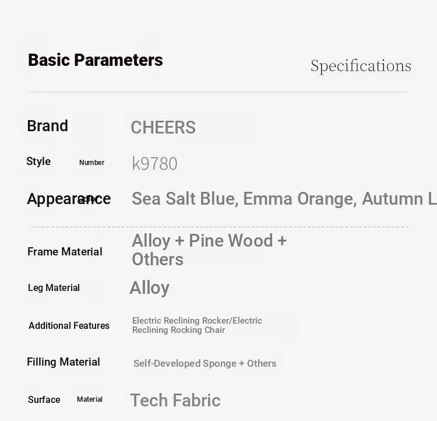
Task: Click the Leg Material label
Action: click(54, 287)
